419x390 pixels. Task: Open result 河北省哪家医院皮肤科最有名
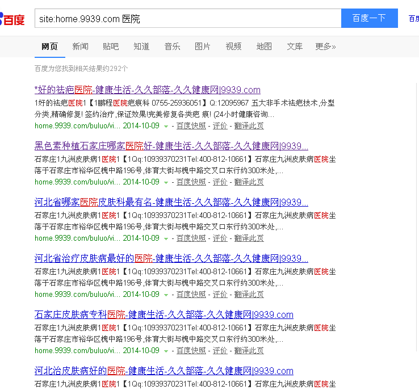click(x=171, y=202)
